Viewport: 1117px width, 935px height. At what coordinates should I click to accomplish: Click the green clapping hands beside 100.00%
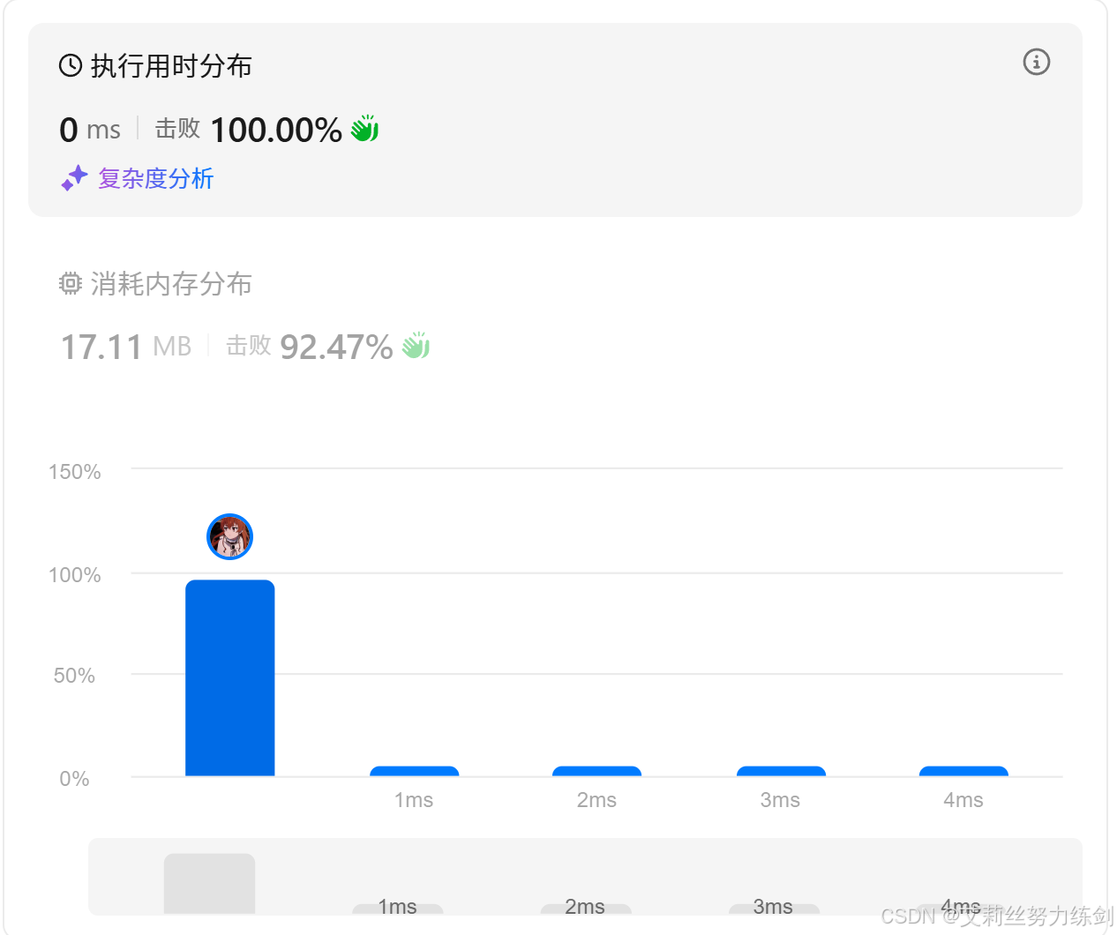[364, 129]
